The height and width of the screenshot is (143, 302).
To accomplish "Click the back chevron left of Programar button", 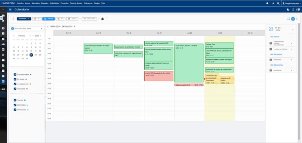I will tap(13, 19).
